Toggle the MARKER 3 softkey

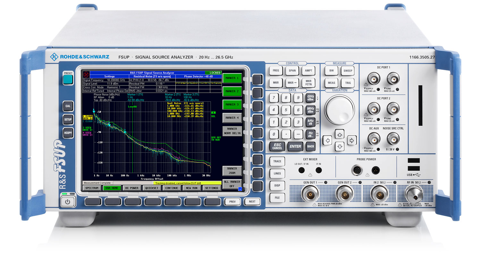(x=232, y=105)
